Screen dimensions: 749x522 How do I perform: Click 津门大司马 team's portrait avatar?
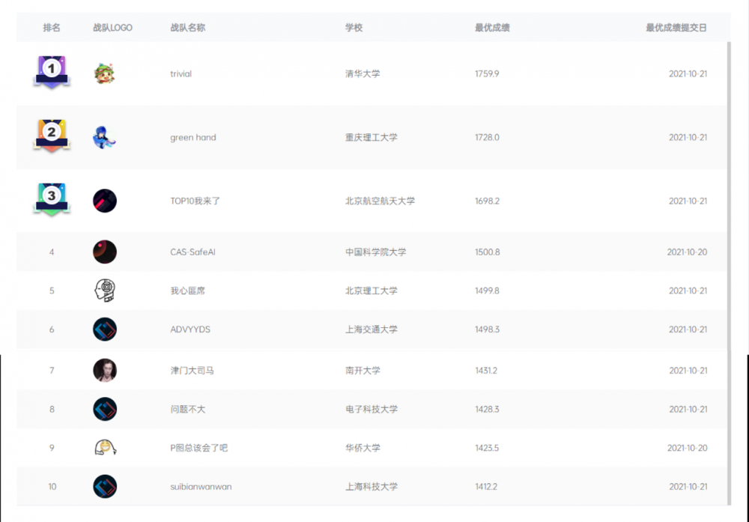point(105,371)
